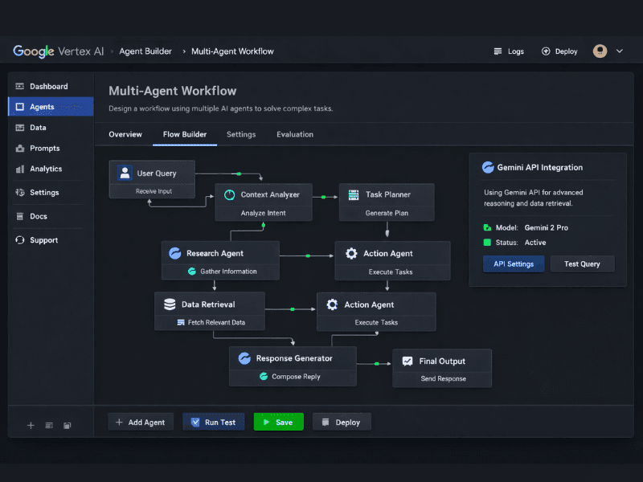Open the Logs panel

(508, 51)
